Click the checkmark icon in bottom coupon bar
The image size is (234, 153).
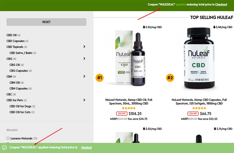point(4,148)
